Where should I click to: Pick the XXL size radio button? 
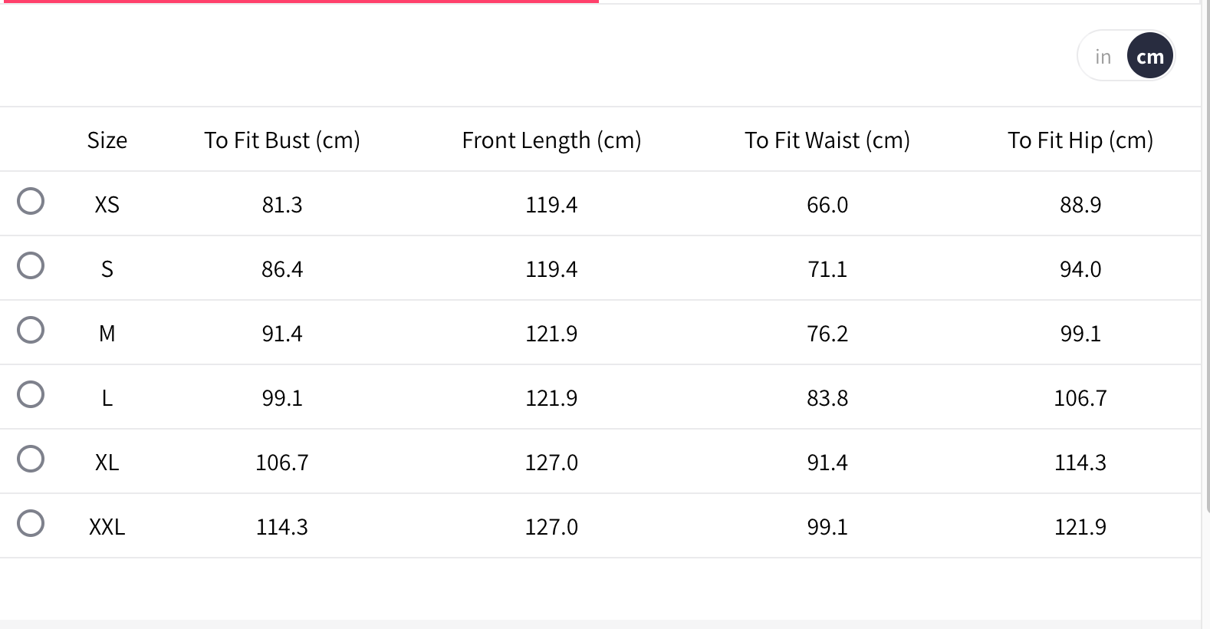coord(31,523)
